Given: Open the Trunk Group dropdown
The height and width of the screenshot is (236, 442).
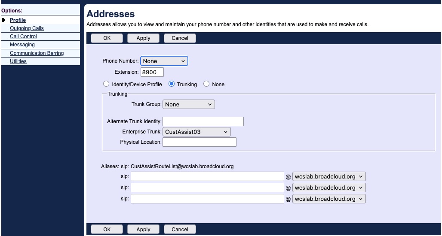Looking at the screenshot, I should point(189,104).
